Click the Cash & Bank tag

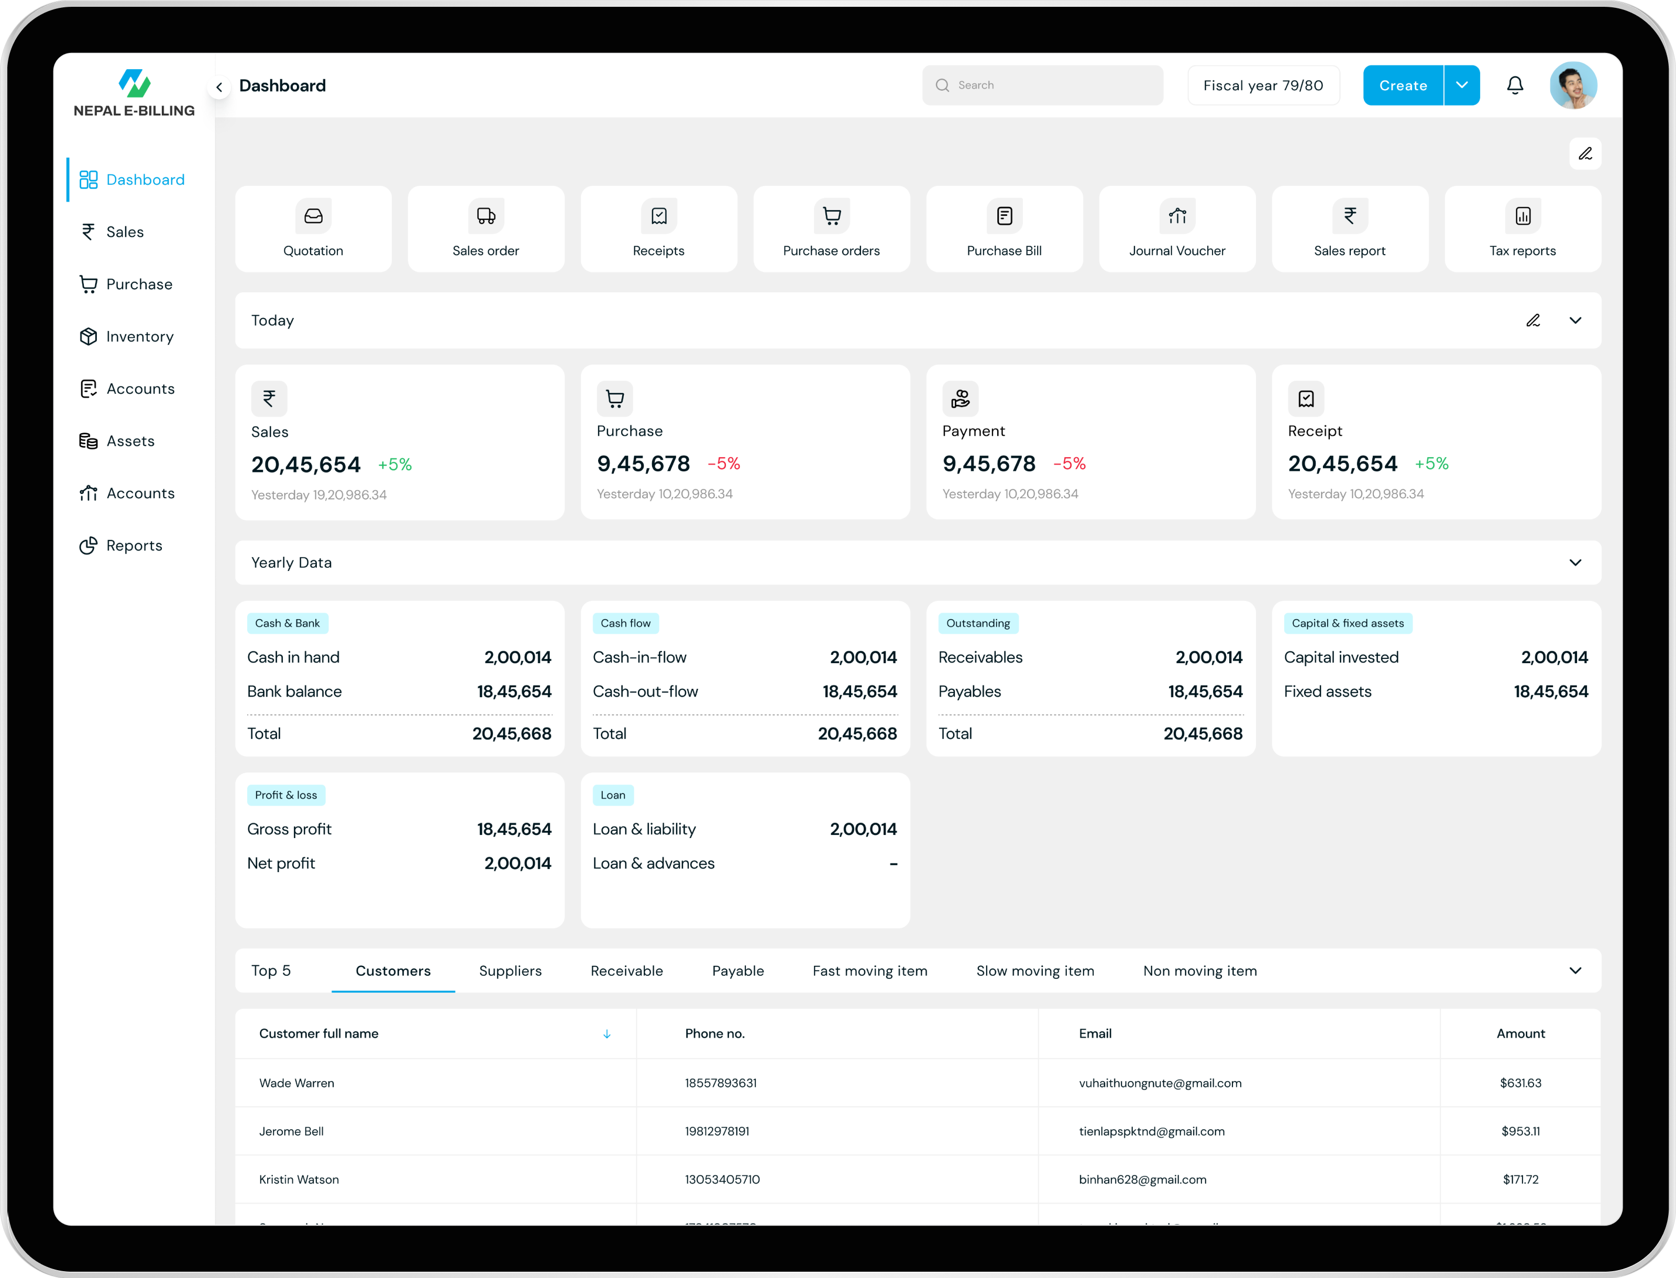coord(288,623)
